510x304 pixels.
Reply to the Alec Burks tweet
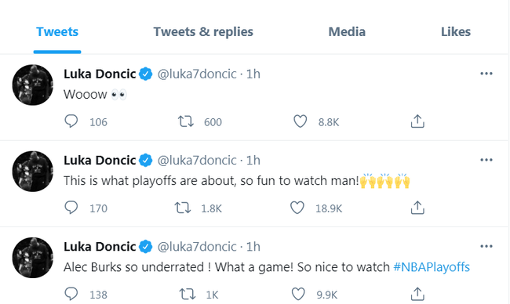coord(71,295)
